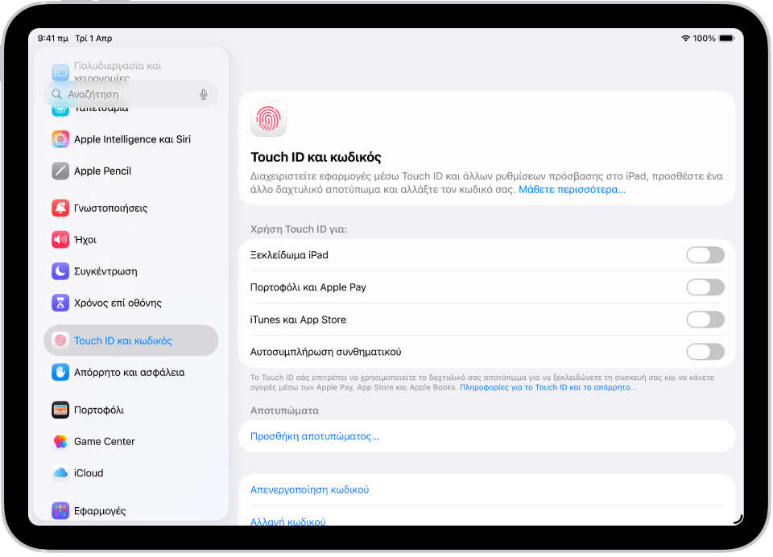Turn on iTunes και App Store switch

coord(705,320)
